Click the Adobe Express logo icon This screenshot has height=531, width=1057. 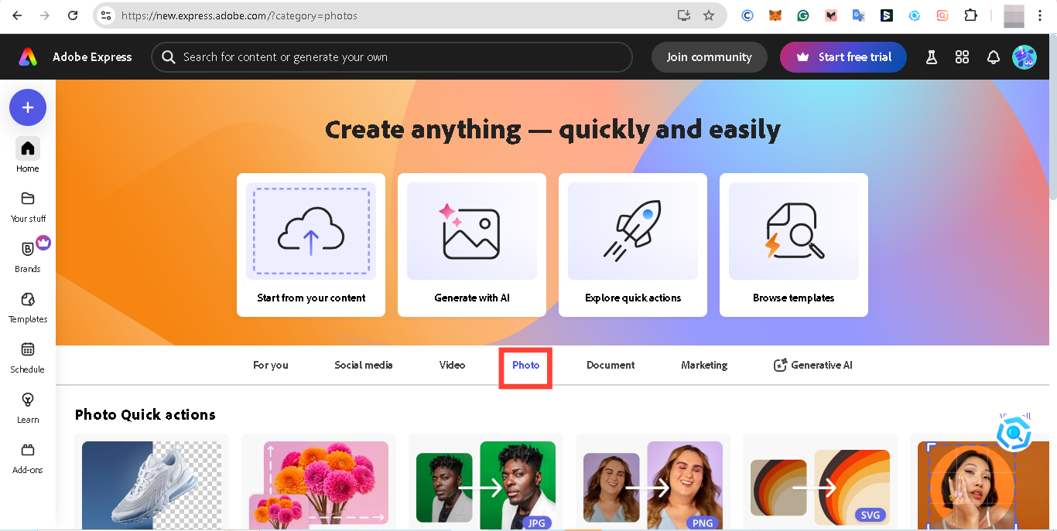coord(28,57)
